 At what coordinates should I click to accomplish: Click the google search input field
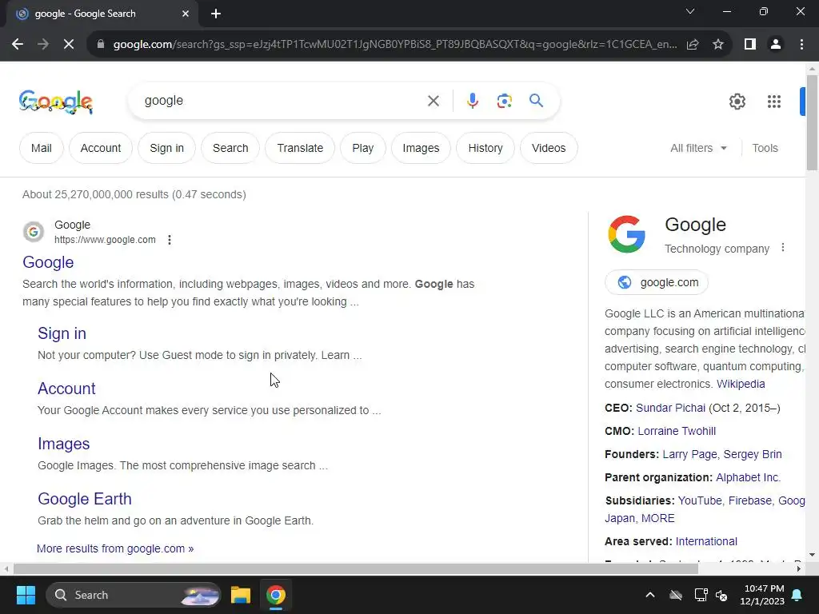pos(282,101)
